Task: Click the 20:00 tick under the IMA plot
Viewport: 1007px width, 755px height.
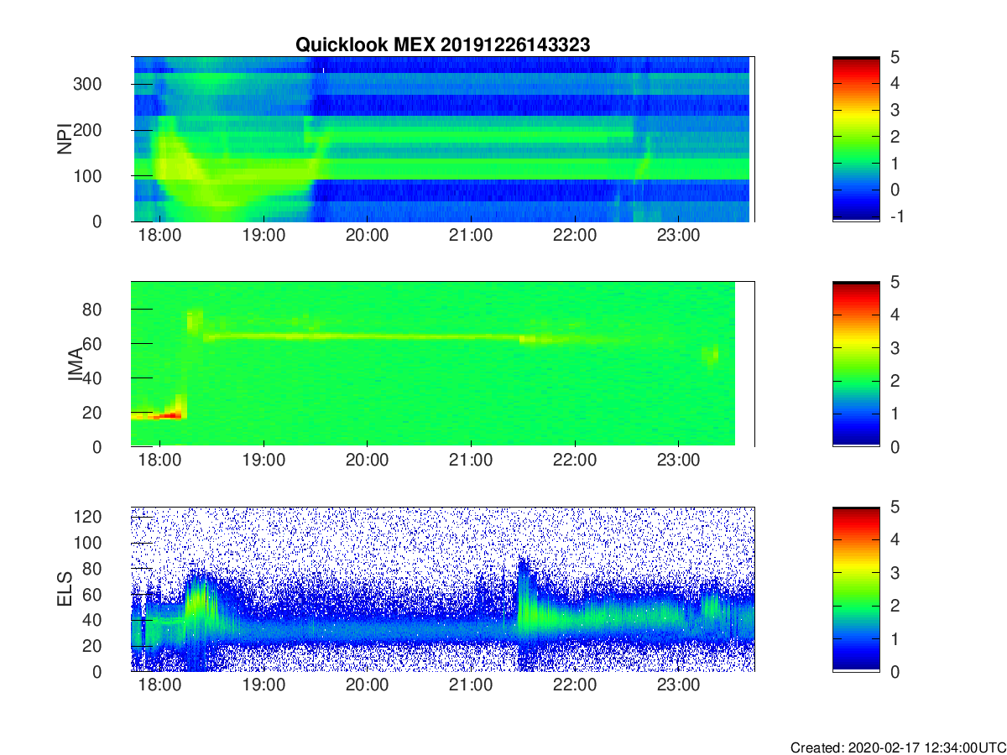Action: pyautogui.click(x=367, y=461)
